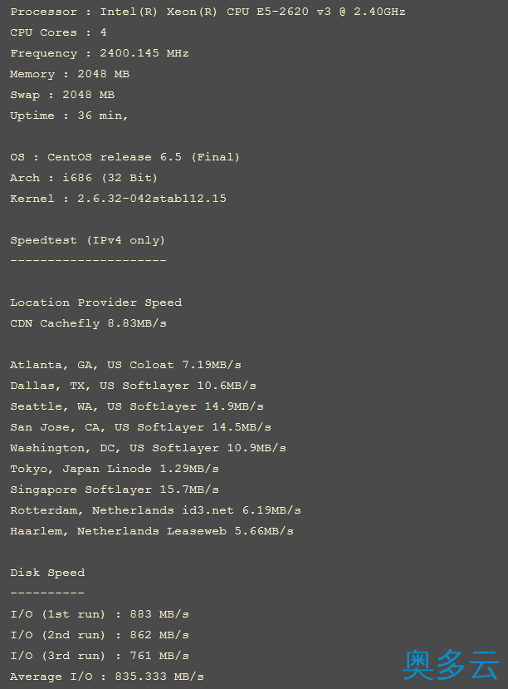This screenshot has width=508, height=689.
Task: Click the Speedtest (IPv4 only) heading
Action: (x=88, y=240)
